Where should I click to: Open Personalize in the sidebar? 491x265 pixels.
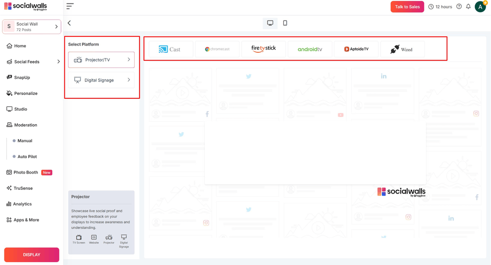pos(26,93)
